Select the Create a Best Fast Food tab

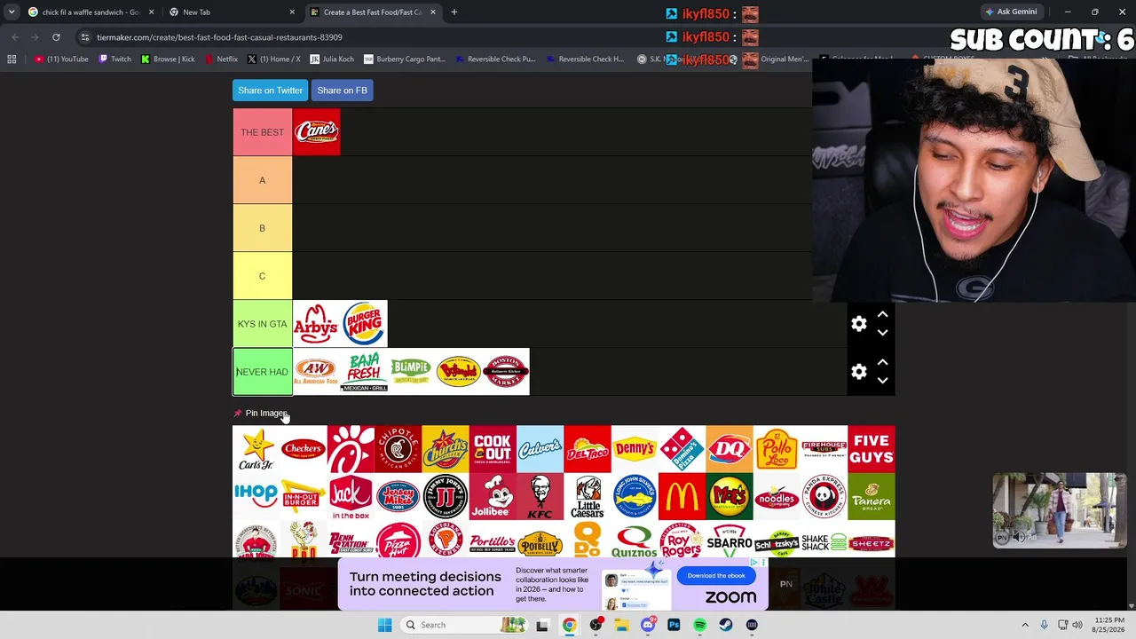[373, 12]
